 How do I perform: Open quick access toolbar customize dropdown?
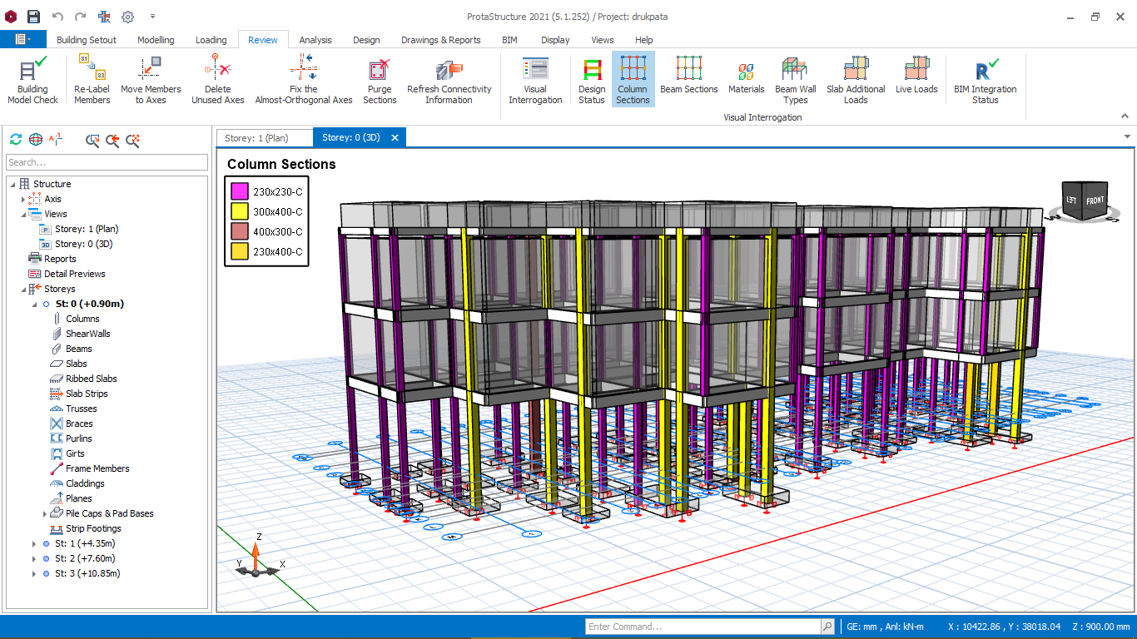(x=152, y=17)
